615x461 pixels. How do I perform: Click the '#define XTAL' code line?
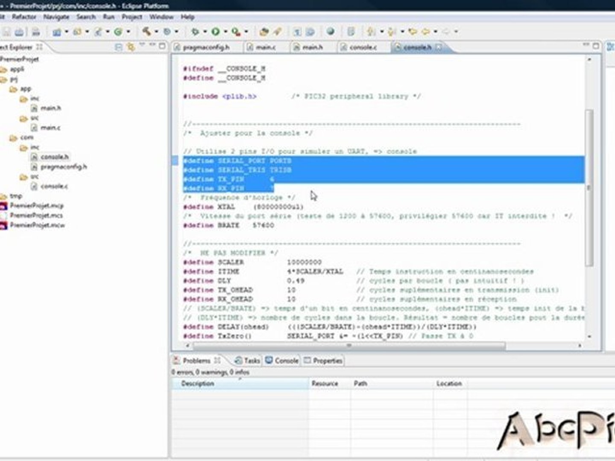point(243,207)
